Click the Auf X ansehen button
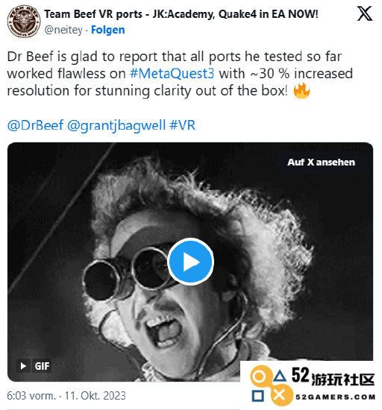The height and width of the screenshot is (410, 382). (x=321, y=162)
